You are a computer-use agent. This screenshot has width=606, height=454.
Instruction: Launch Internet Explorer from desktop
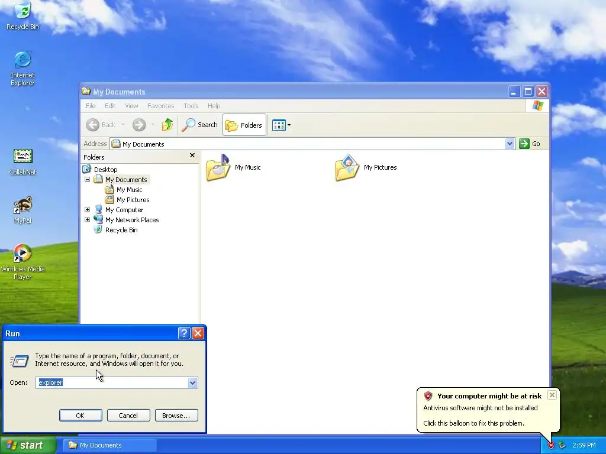22,68
